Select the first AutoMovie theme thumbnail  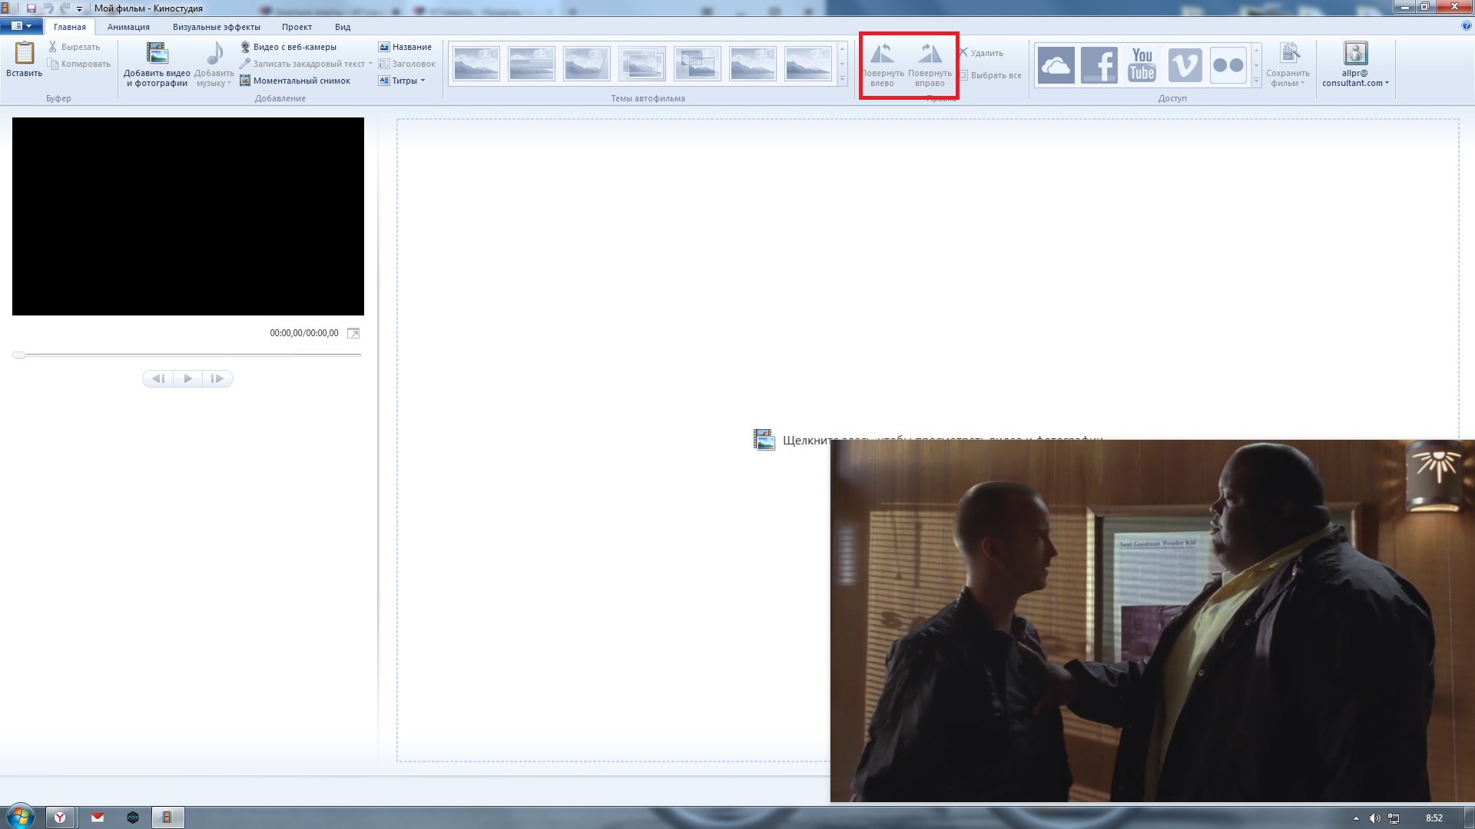tap(476, 64)
